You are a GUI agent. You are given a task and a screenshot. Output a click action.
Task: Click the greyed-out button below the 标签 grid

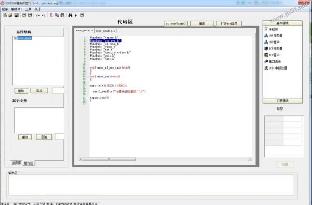pos(285,165)
